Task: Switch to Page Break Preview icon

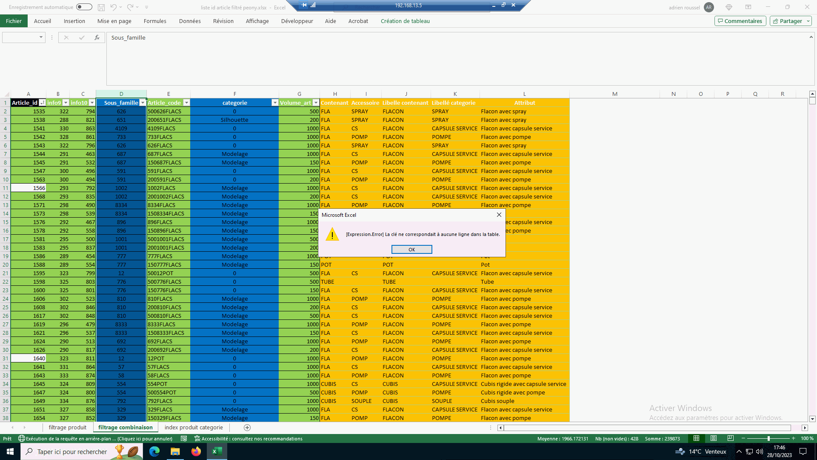Action: [731, 438]
